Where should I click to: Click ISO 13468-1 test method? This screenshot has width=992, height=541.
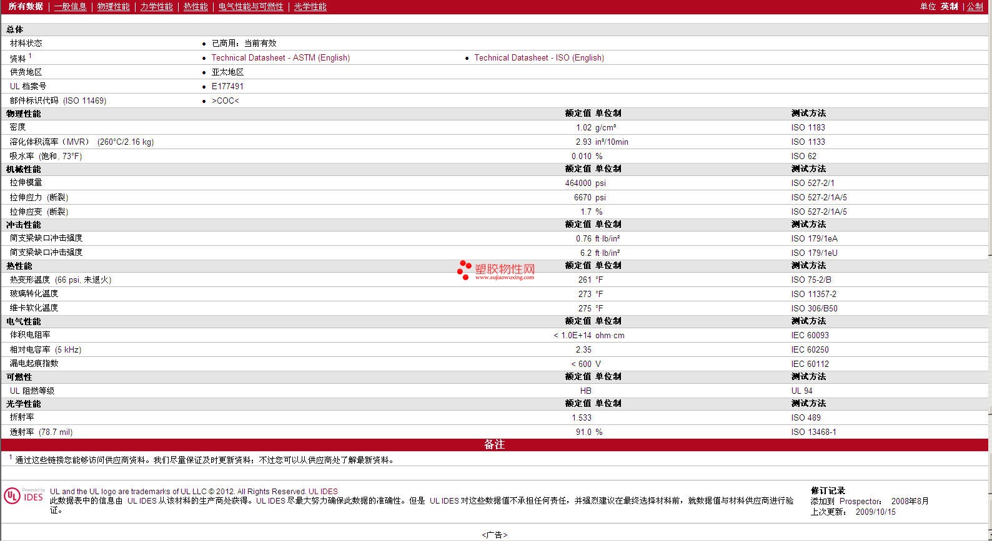[813, 432]
